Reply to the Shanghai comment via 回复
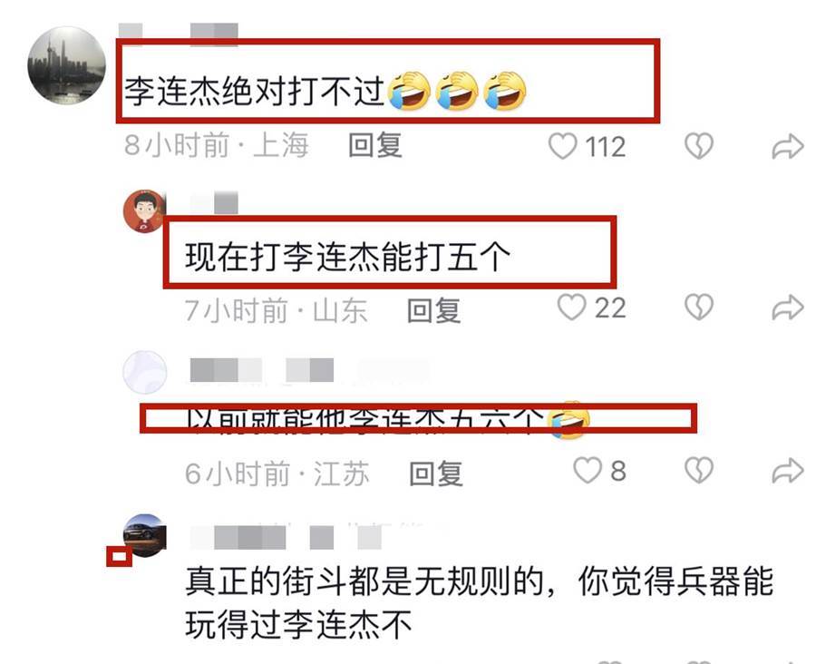The width and height of the screenshot is (816, 664). [x=375, y=145]
